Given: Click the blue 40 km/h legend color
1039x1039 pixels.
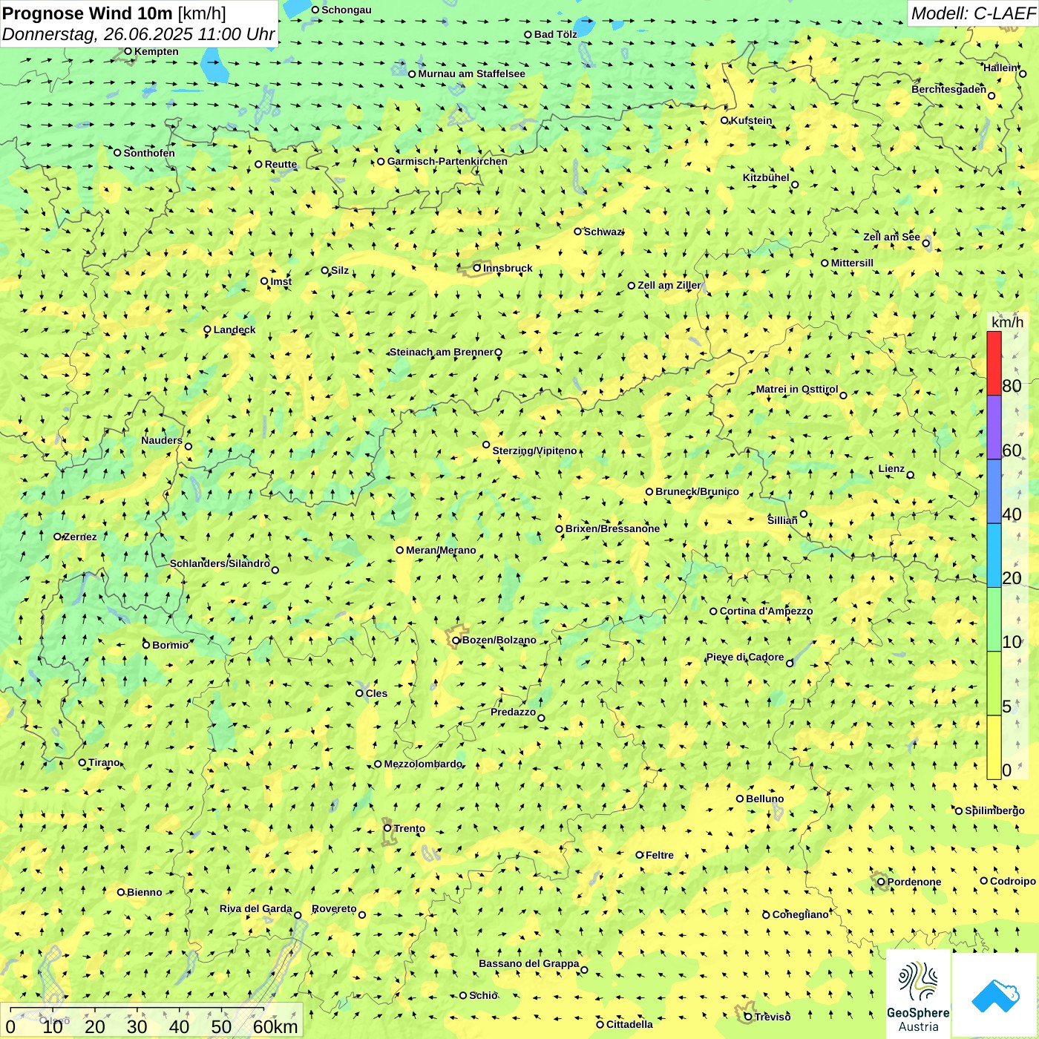Looking at the screenshot, I should coord(994,491).
